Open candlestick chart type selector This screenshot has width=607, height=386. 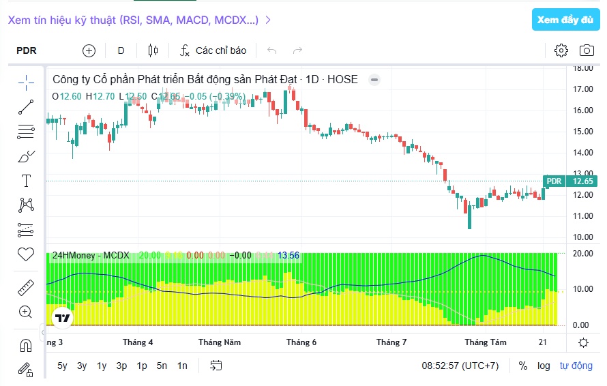point(153,50)
